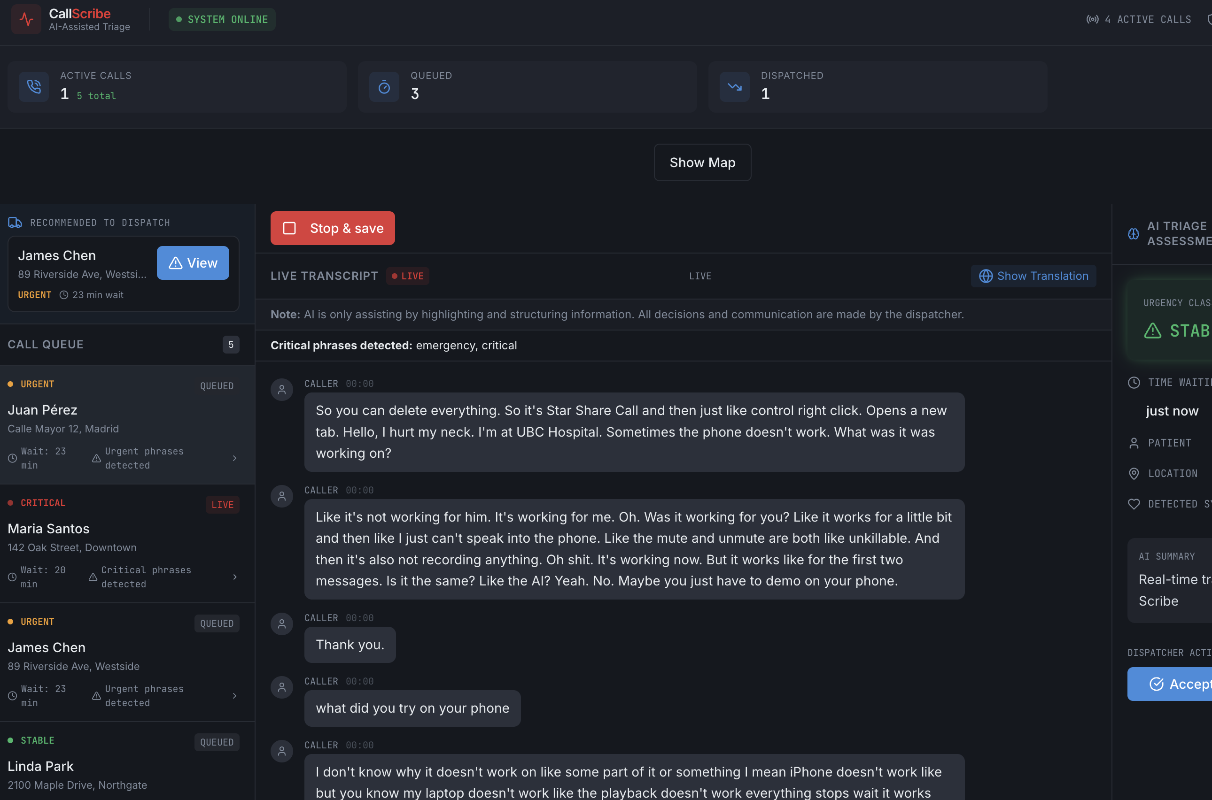Select Linda Park in call queue
Screen dimensions: 1212x800
click(41, 766)
